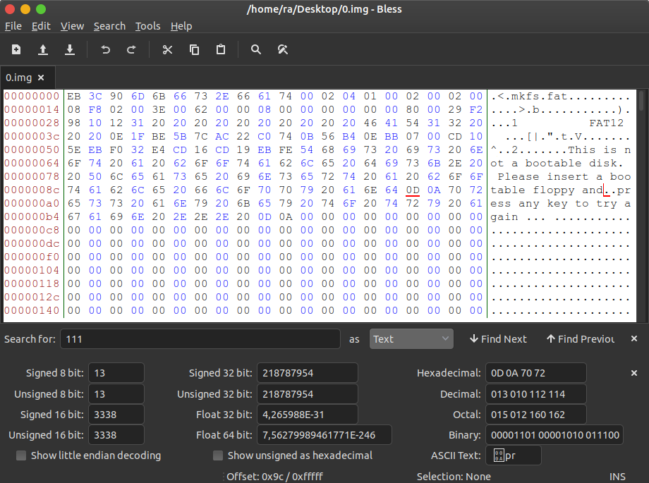Open Find and Replace toolbar icon
This screenshot has width=649, height=483.
[283, 50]
